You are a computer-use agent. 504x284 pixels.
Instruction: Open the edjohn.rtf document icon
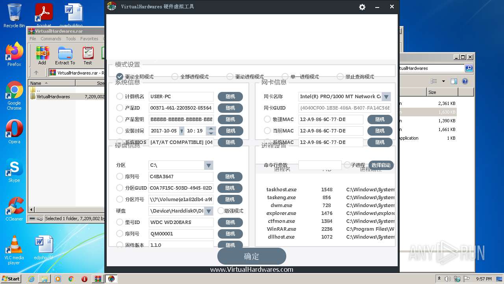coord(43,248)
